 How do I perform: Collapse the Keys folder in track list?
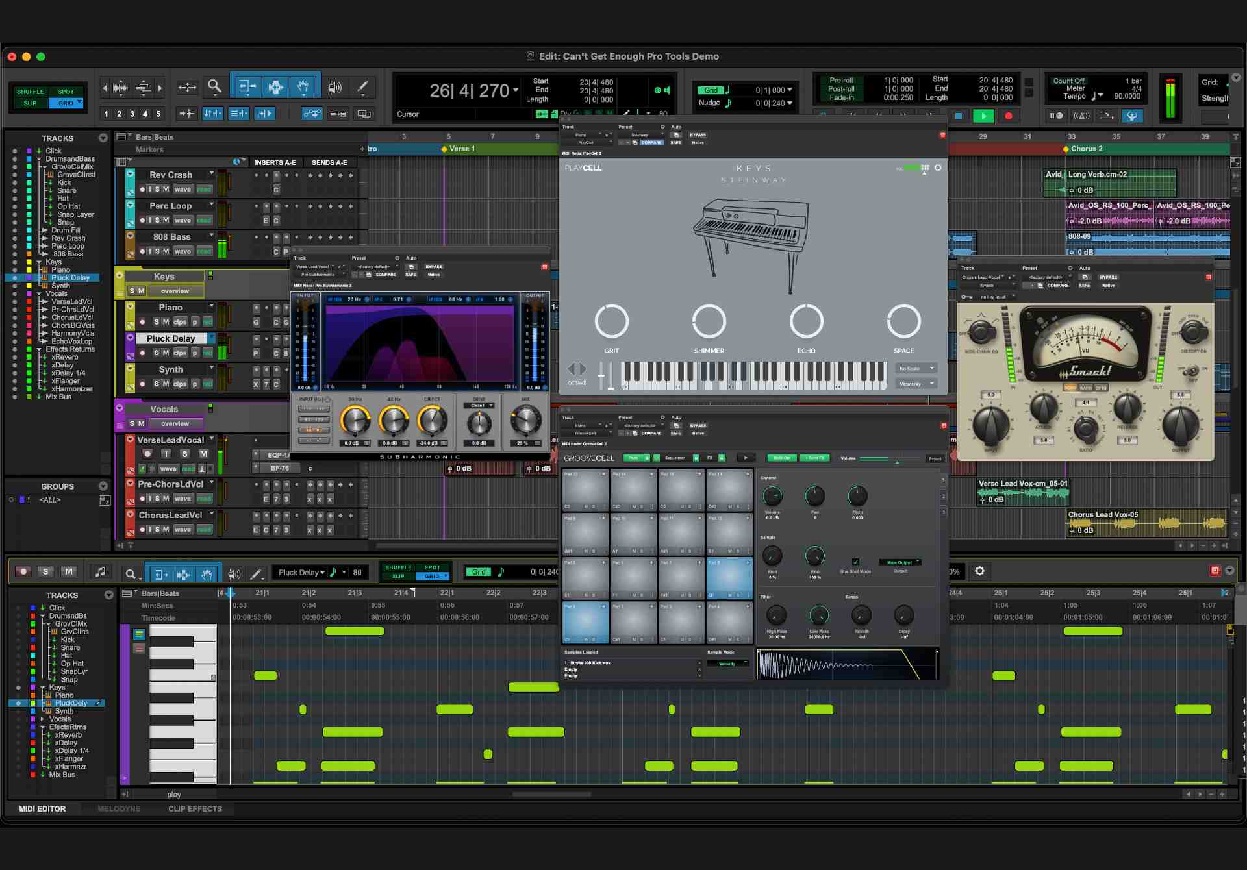click(40, 262)
